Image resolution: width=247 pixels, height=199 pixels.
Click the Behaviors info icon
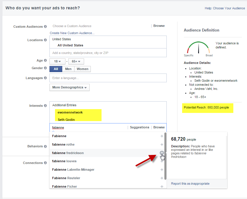click(45, 146)
